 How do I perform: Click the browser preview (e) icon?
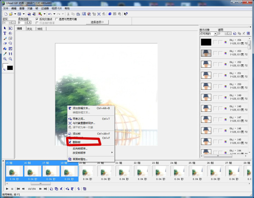(x=110, y=14)
